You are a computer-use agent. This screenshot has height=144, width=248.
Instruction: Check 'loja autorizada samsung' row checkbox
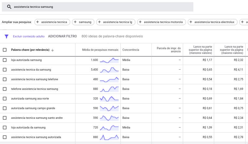pyautogui.click(x=5, y=60)
